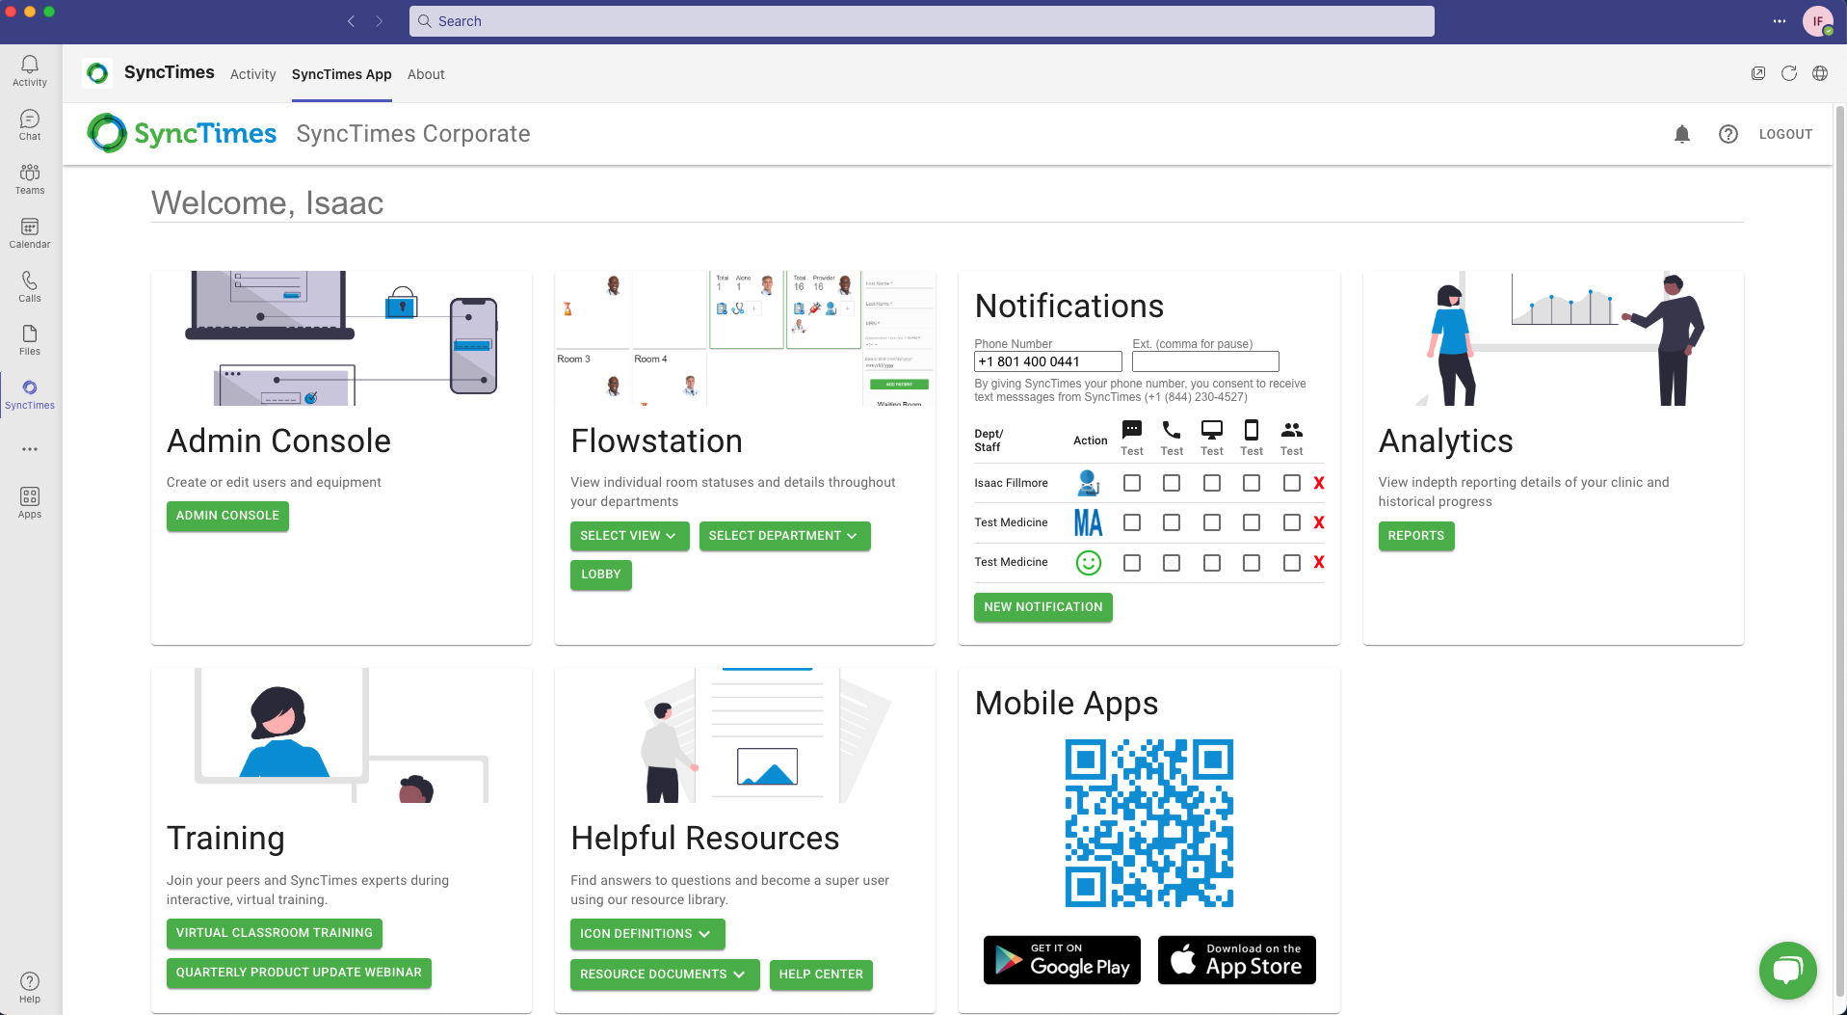Viewport: 1847px width, 1015px height.
Task: Check text message box for Isaac Fillmore
Action: click(1132, 483)
